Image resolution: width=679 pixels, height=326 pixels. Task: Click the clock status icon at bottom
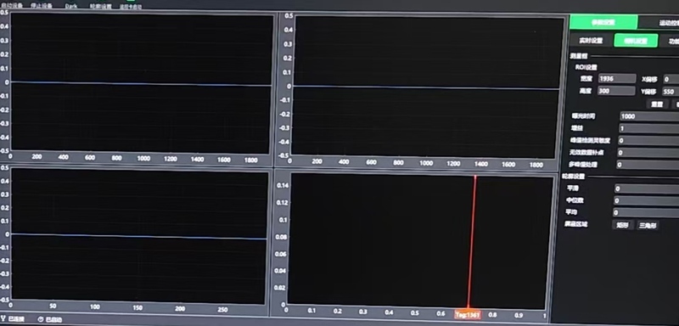[41, 319]
